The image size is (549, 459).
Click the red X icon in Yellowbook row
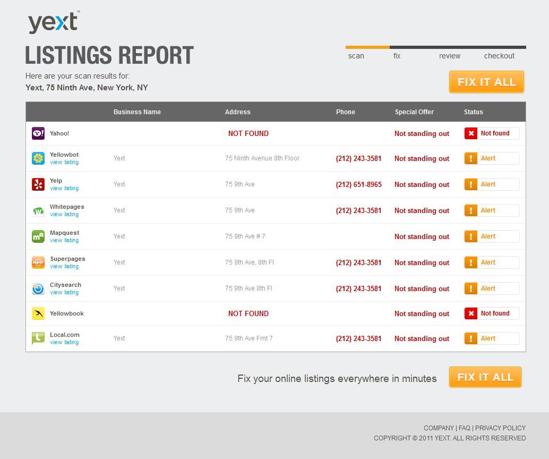tap(471, 313)
